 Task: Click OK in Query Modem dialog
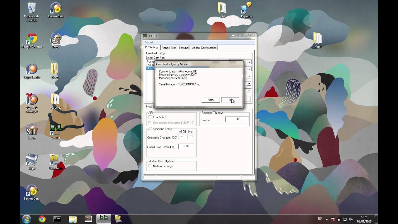click(230, 100)
